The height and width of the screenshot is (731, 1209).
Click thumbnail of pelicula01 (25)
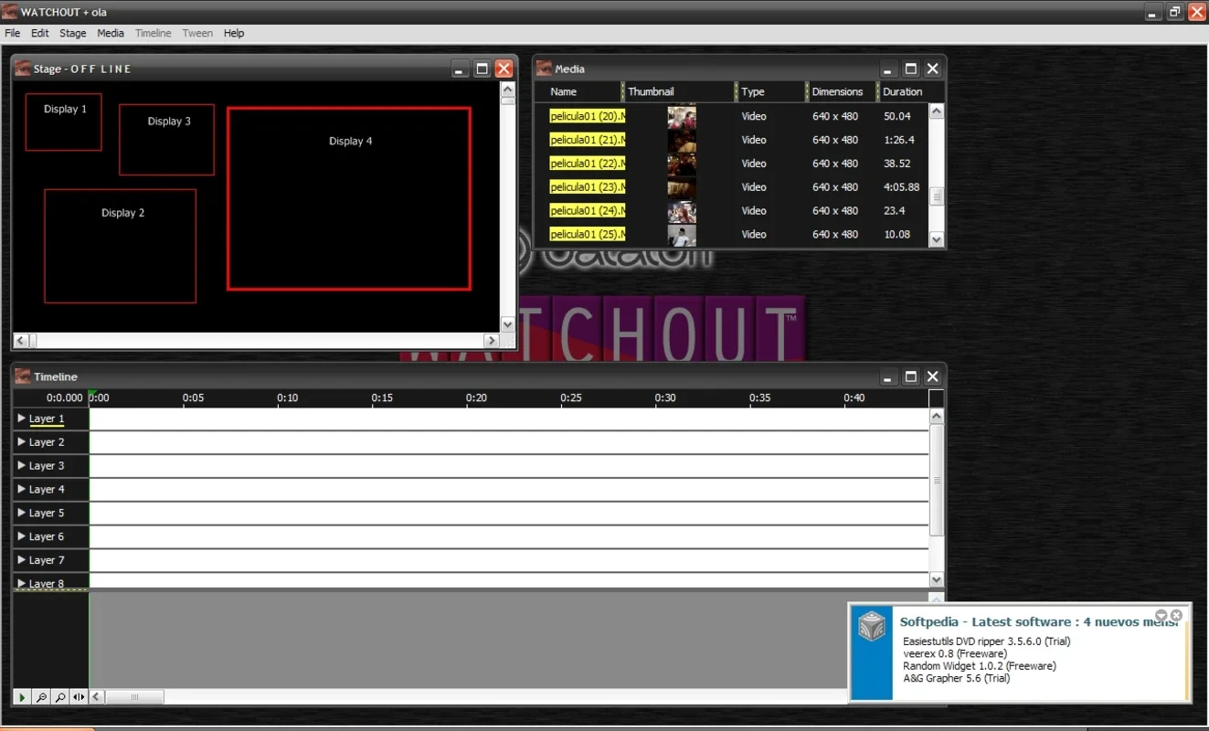pos(682,235)
